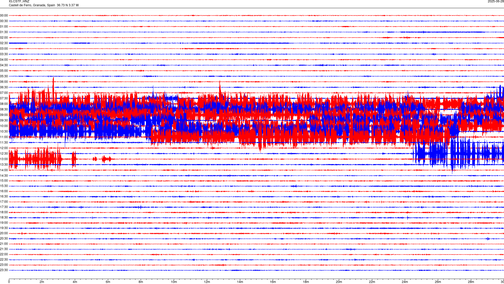Viewport: 504px width, 284px height.
Task: Click the 22:00 time row label
Action: pyautogui.click(x=4, y=254)
